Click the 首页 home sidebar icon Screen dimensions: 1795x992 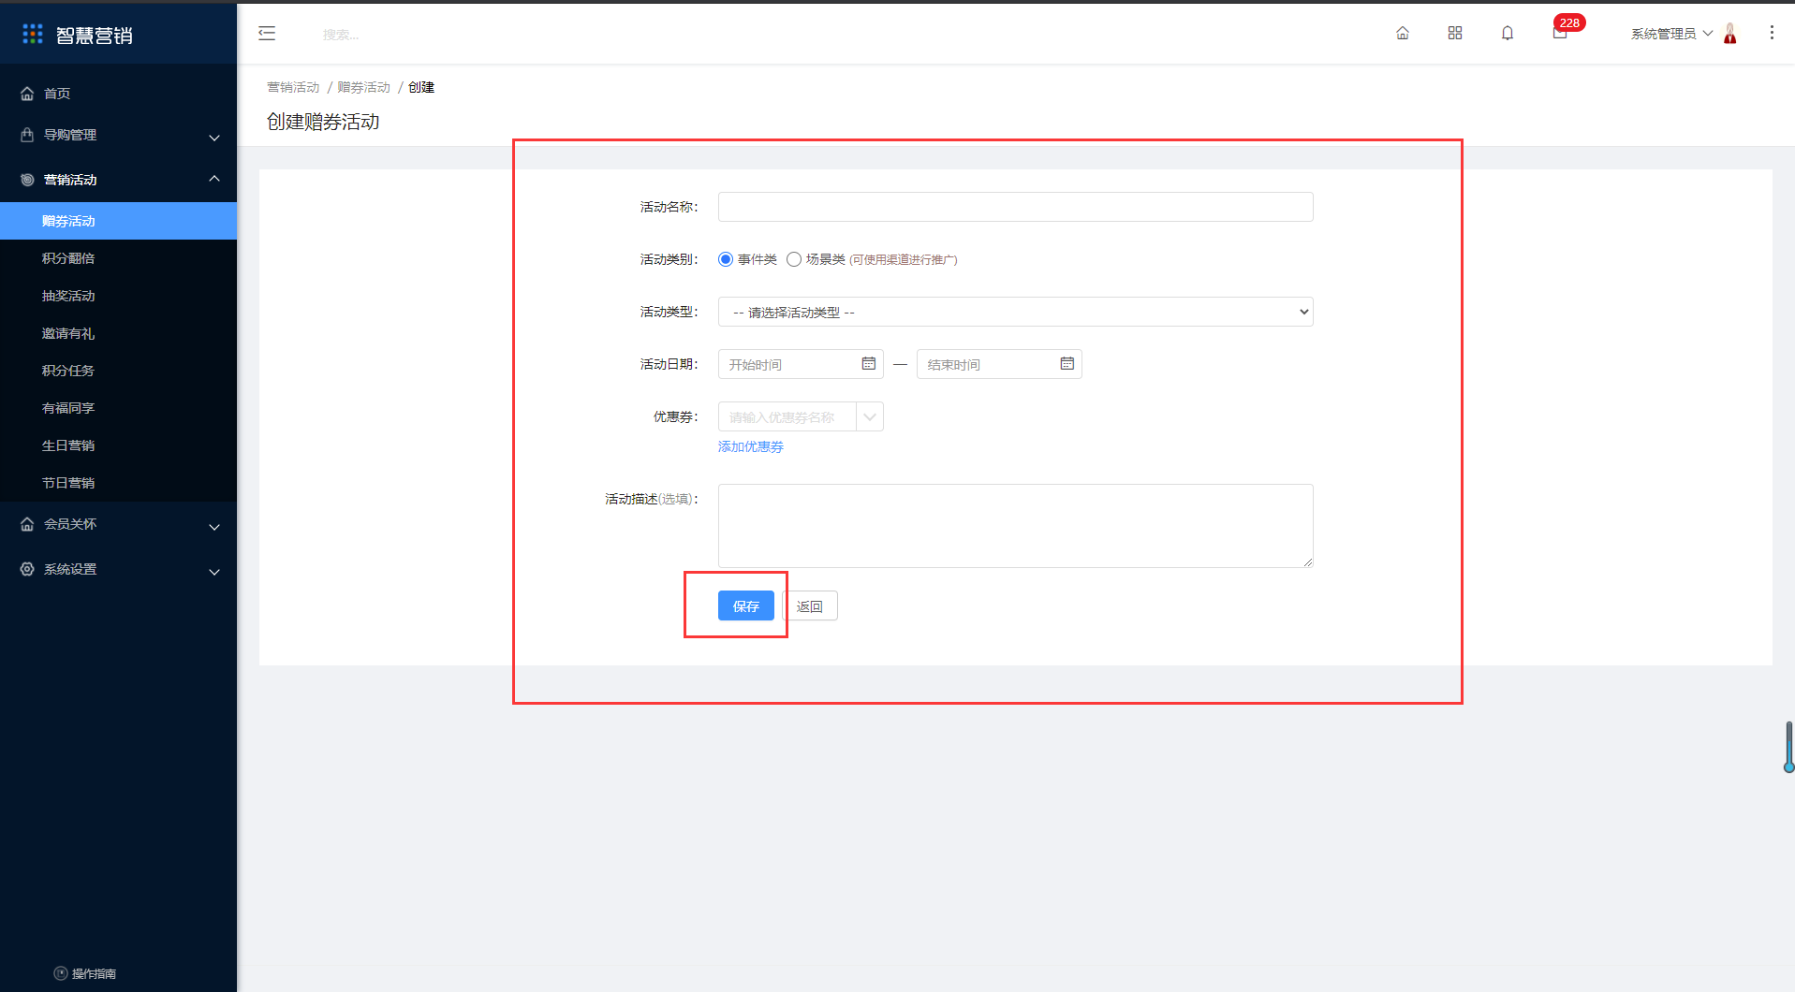tap(27, 94)
